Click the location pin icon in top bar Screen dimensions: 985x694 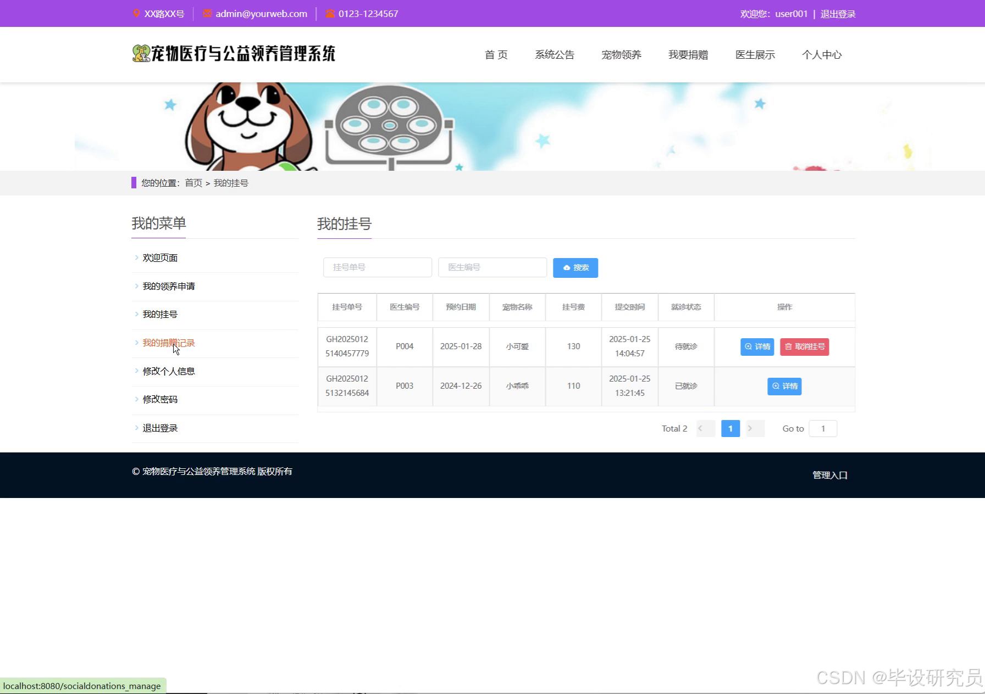tap(136, 13)
